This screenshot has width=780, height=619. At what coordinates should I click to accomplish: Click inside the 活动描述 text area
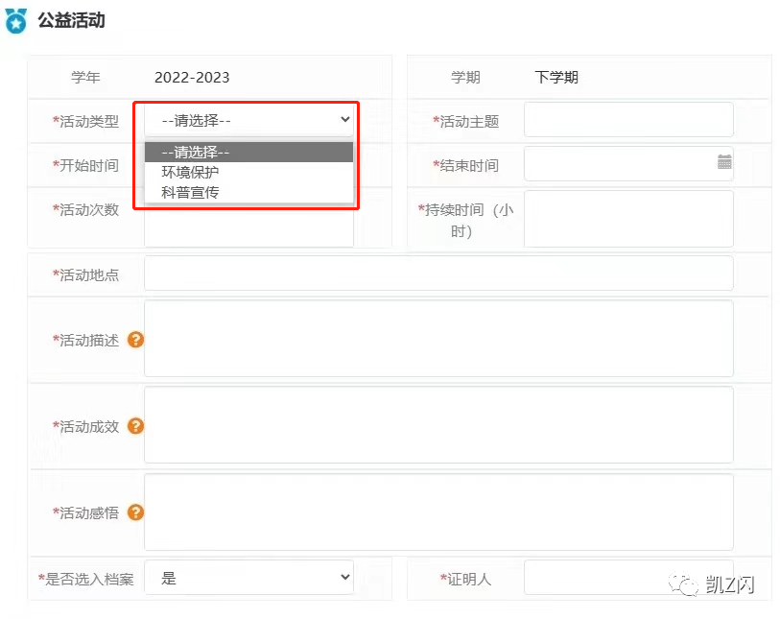tap(437, 339)
